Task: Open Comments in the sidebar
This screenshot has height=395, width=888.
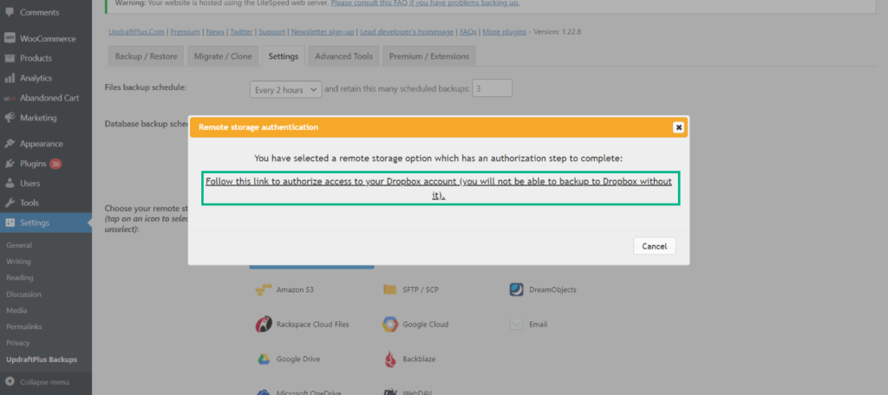Action: (38, 12)
